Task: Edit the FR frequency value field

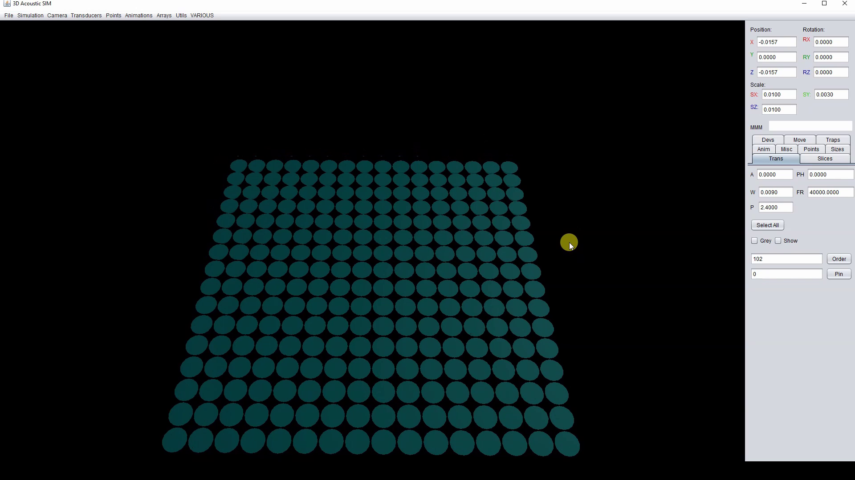Action: (x=830, y=192)
